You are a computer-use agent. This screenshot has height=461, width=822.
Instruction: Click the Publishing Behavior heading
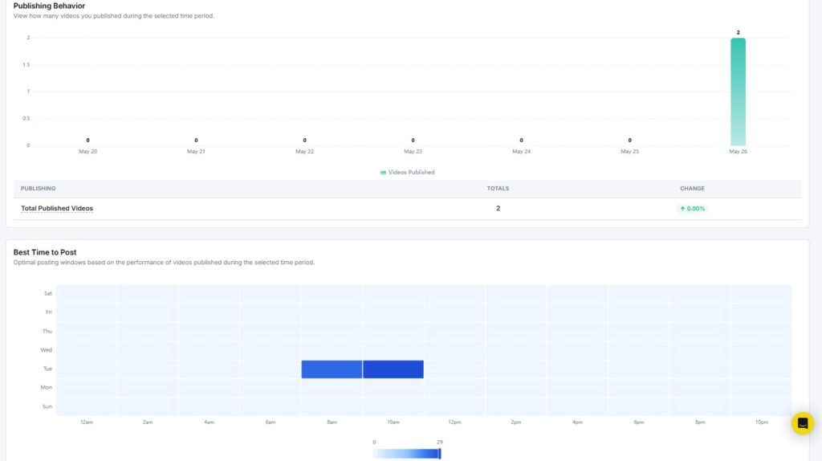point(49,6)
